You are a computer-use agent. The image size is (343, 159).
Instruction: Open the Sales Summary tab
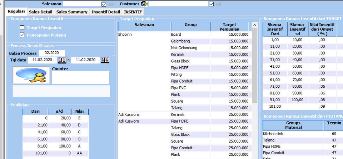pyautogui.click(x=72, y=12)
